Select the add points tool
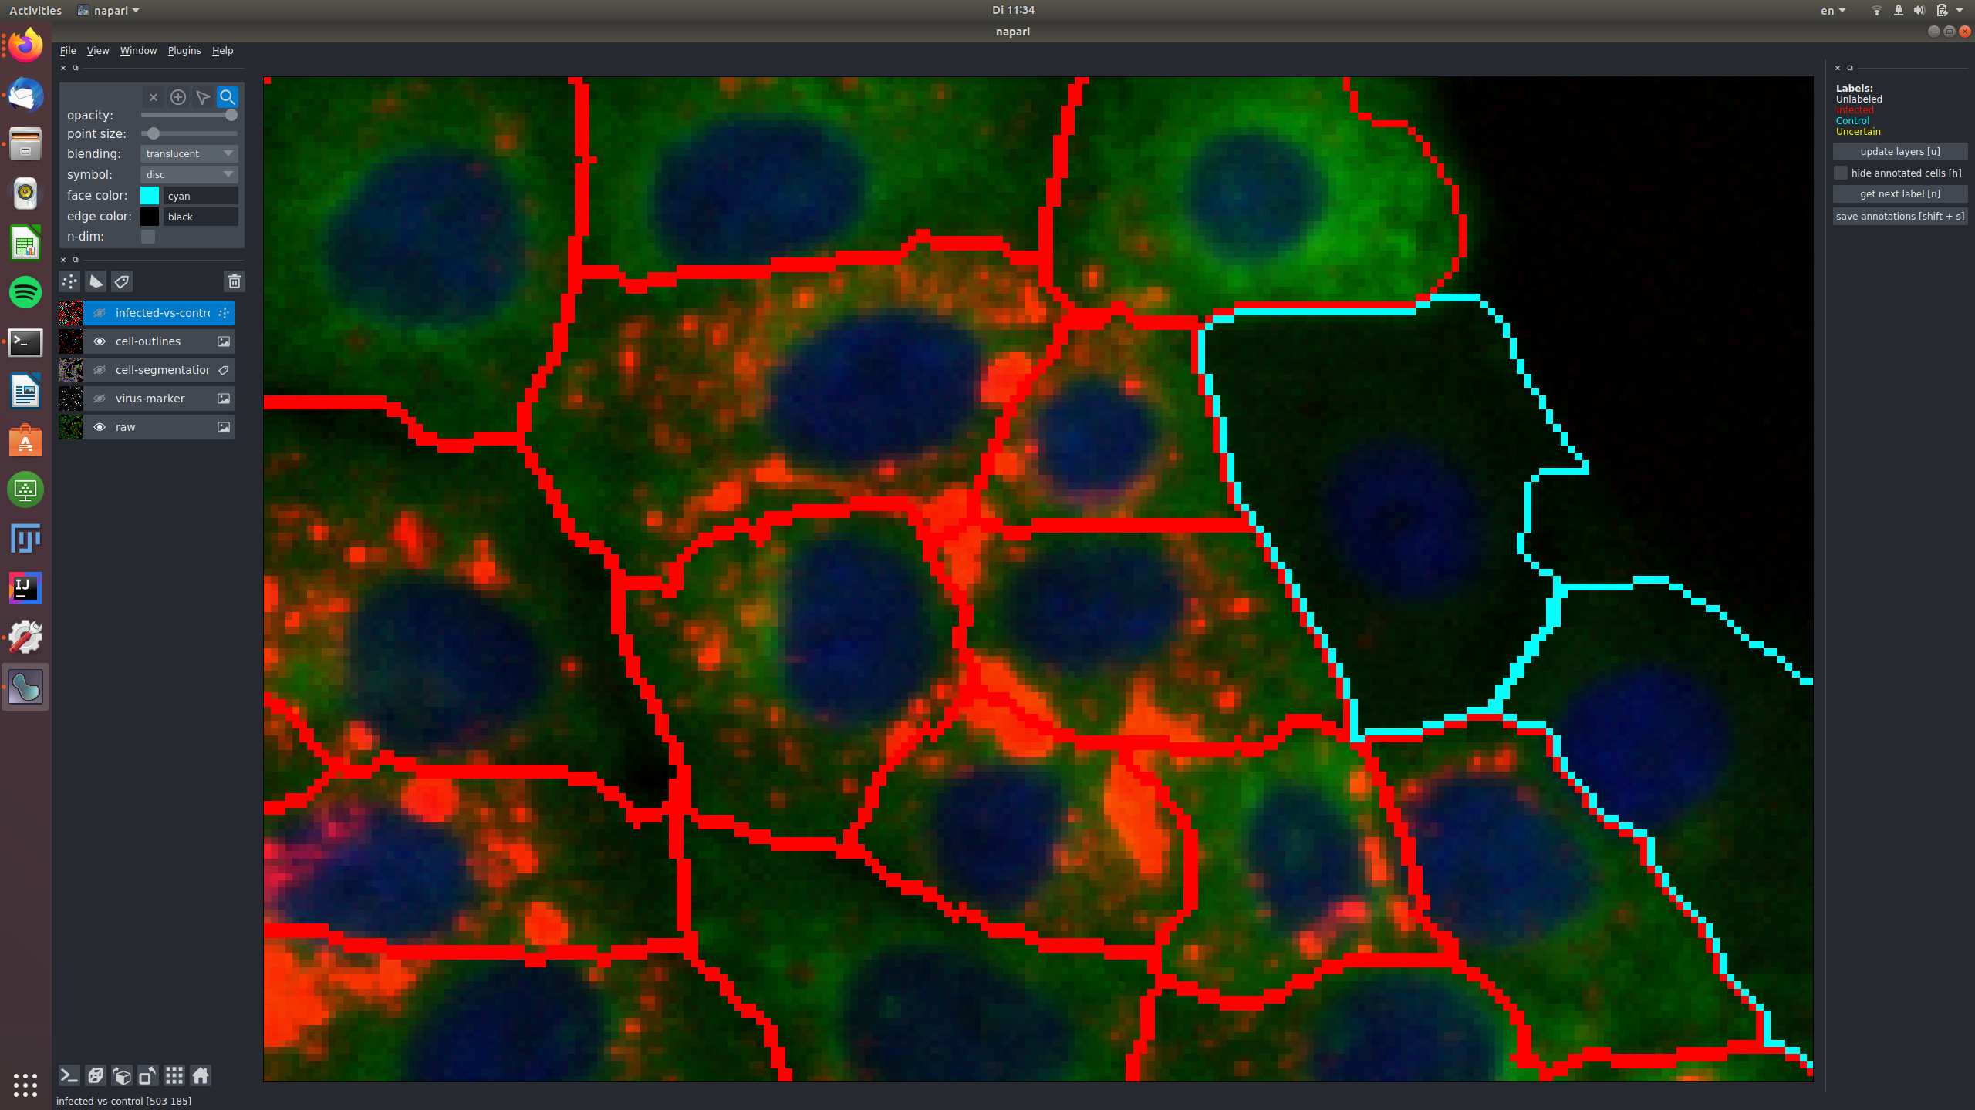The width and height of the screenshot is (1975, 1110). (178, 97)
